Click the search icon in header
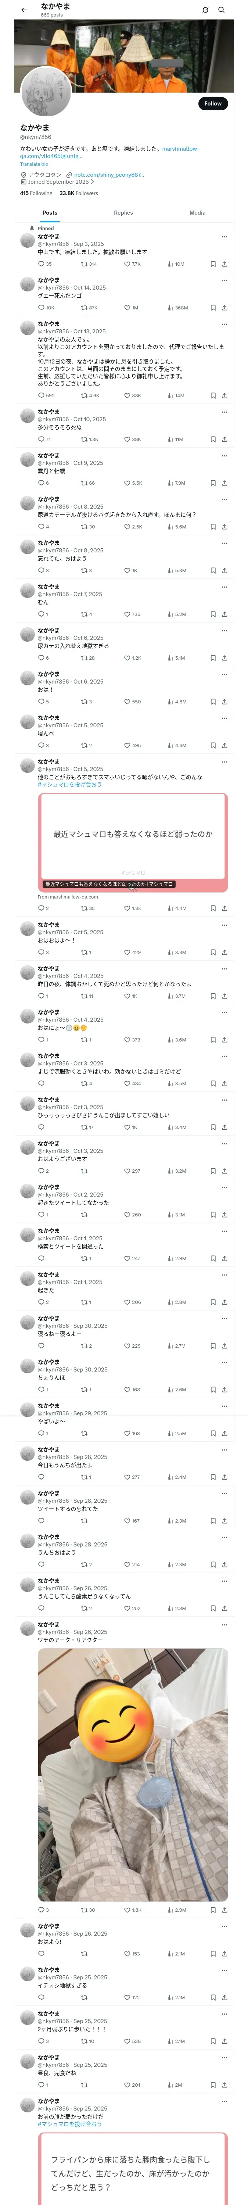Viewport: 248px width, 2205px height. tap(222, 10)
